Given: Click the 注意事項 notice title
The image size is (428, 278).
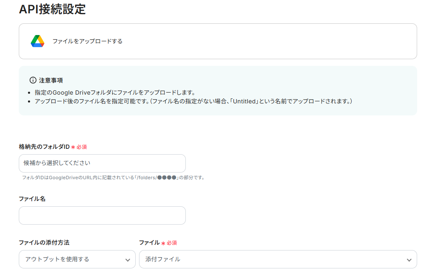Looking at the screenshot, I should tap(51, 80).
